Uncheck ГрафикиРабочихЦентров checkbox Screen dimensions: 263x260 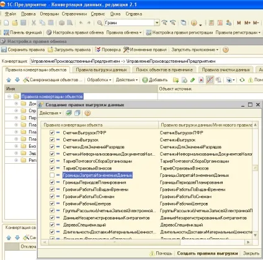pos(52,204)
